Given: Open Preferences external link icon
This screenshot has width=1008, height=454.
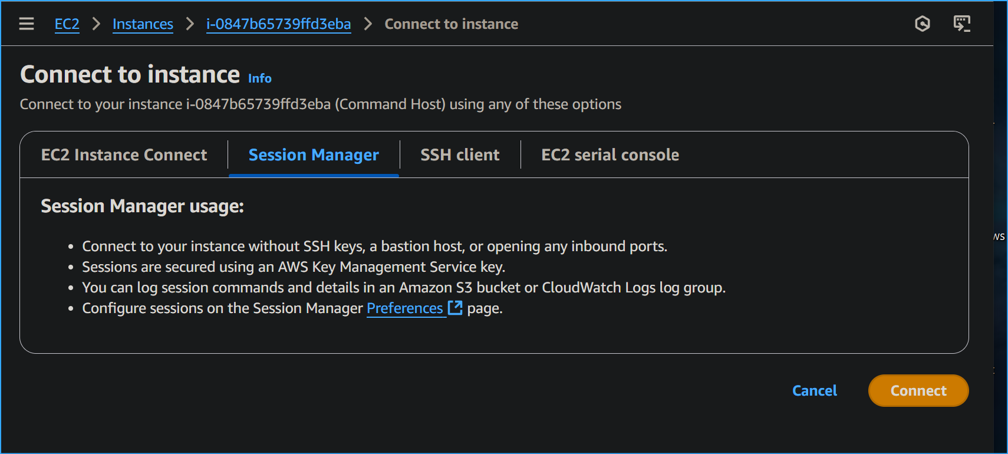Looking at the screenshot, I should 455,308.
